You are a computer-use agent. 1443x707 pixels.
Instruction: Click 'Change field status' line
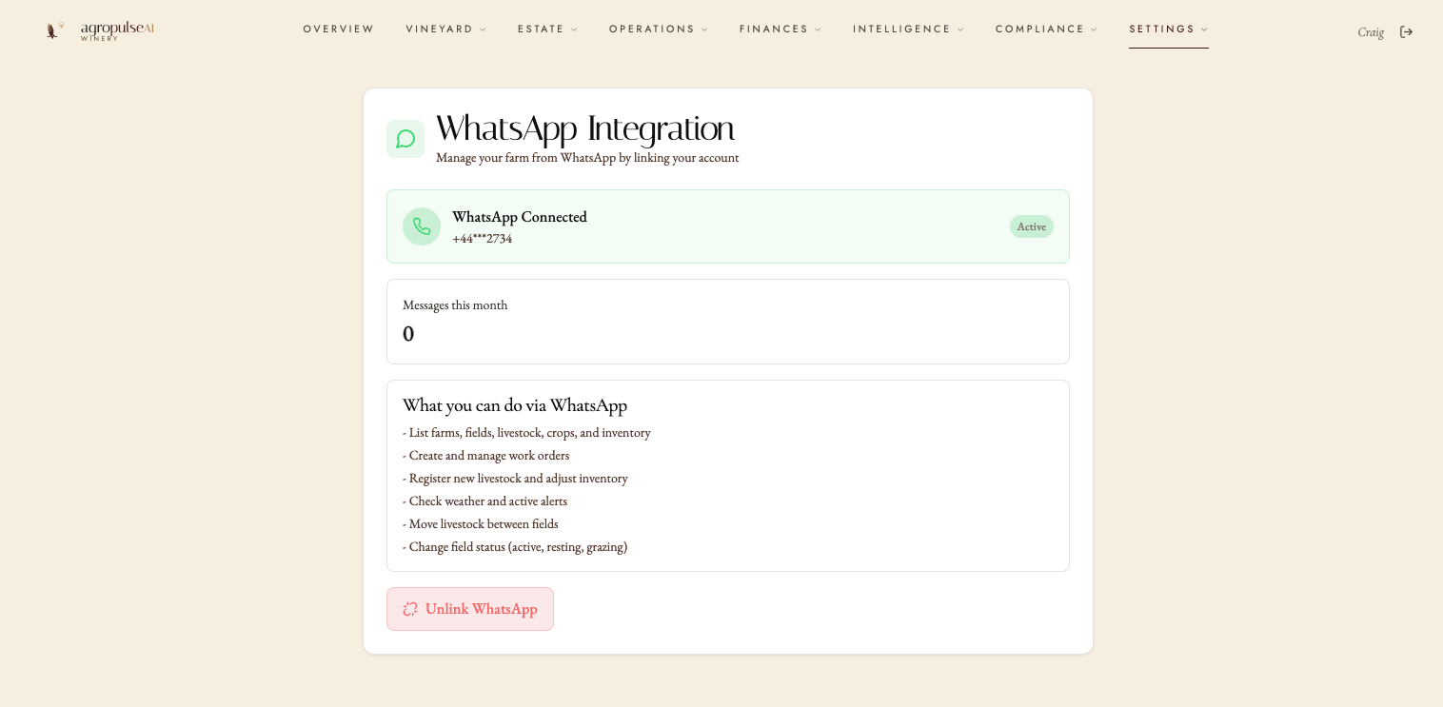tap(515, 547)
